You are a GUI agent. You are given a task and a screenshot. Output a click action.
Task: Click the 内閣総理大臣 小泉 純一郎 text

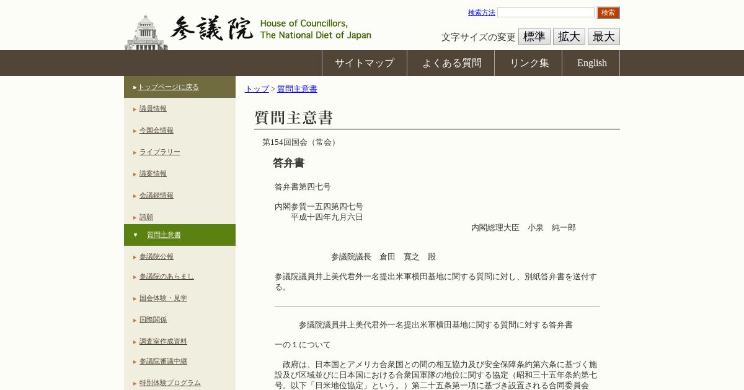tap(523, 228)
